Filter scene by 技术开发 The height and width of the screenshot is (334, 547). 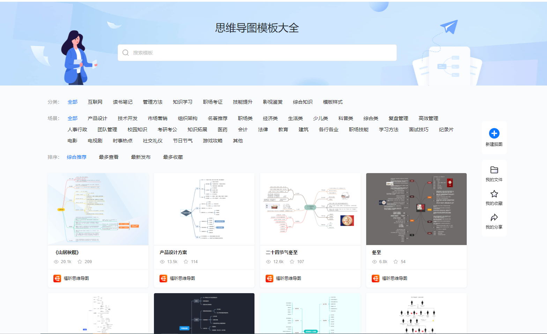pyautogui.click(x=128, y=118)
